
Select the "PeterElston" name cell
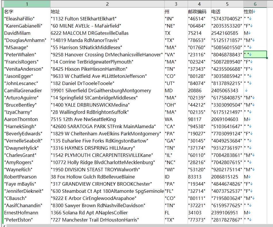coord(27,220)
